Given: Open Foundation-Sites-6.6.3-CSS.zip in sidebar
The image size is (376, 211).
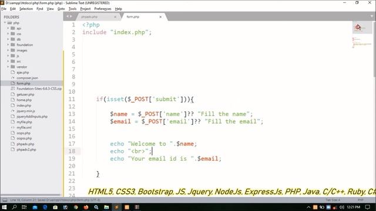Looking at the screenshot, I should coord(39,89).
